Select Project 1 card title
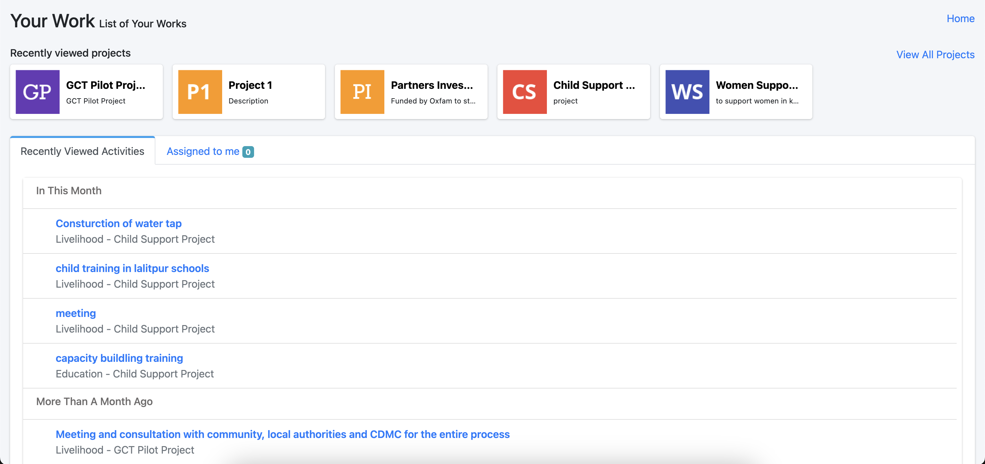 tap(250, 85)
